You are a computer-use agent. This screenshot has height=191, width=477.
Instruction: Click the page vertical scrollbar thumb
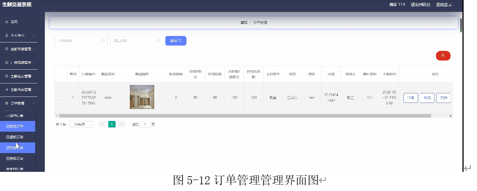coord(461,25)
